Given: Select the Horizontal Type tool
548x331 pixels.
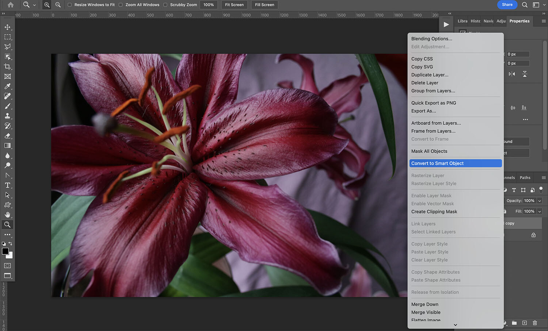Looking at the screenshot, I should click(x=7, y=185).
